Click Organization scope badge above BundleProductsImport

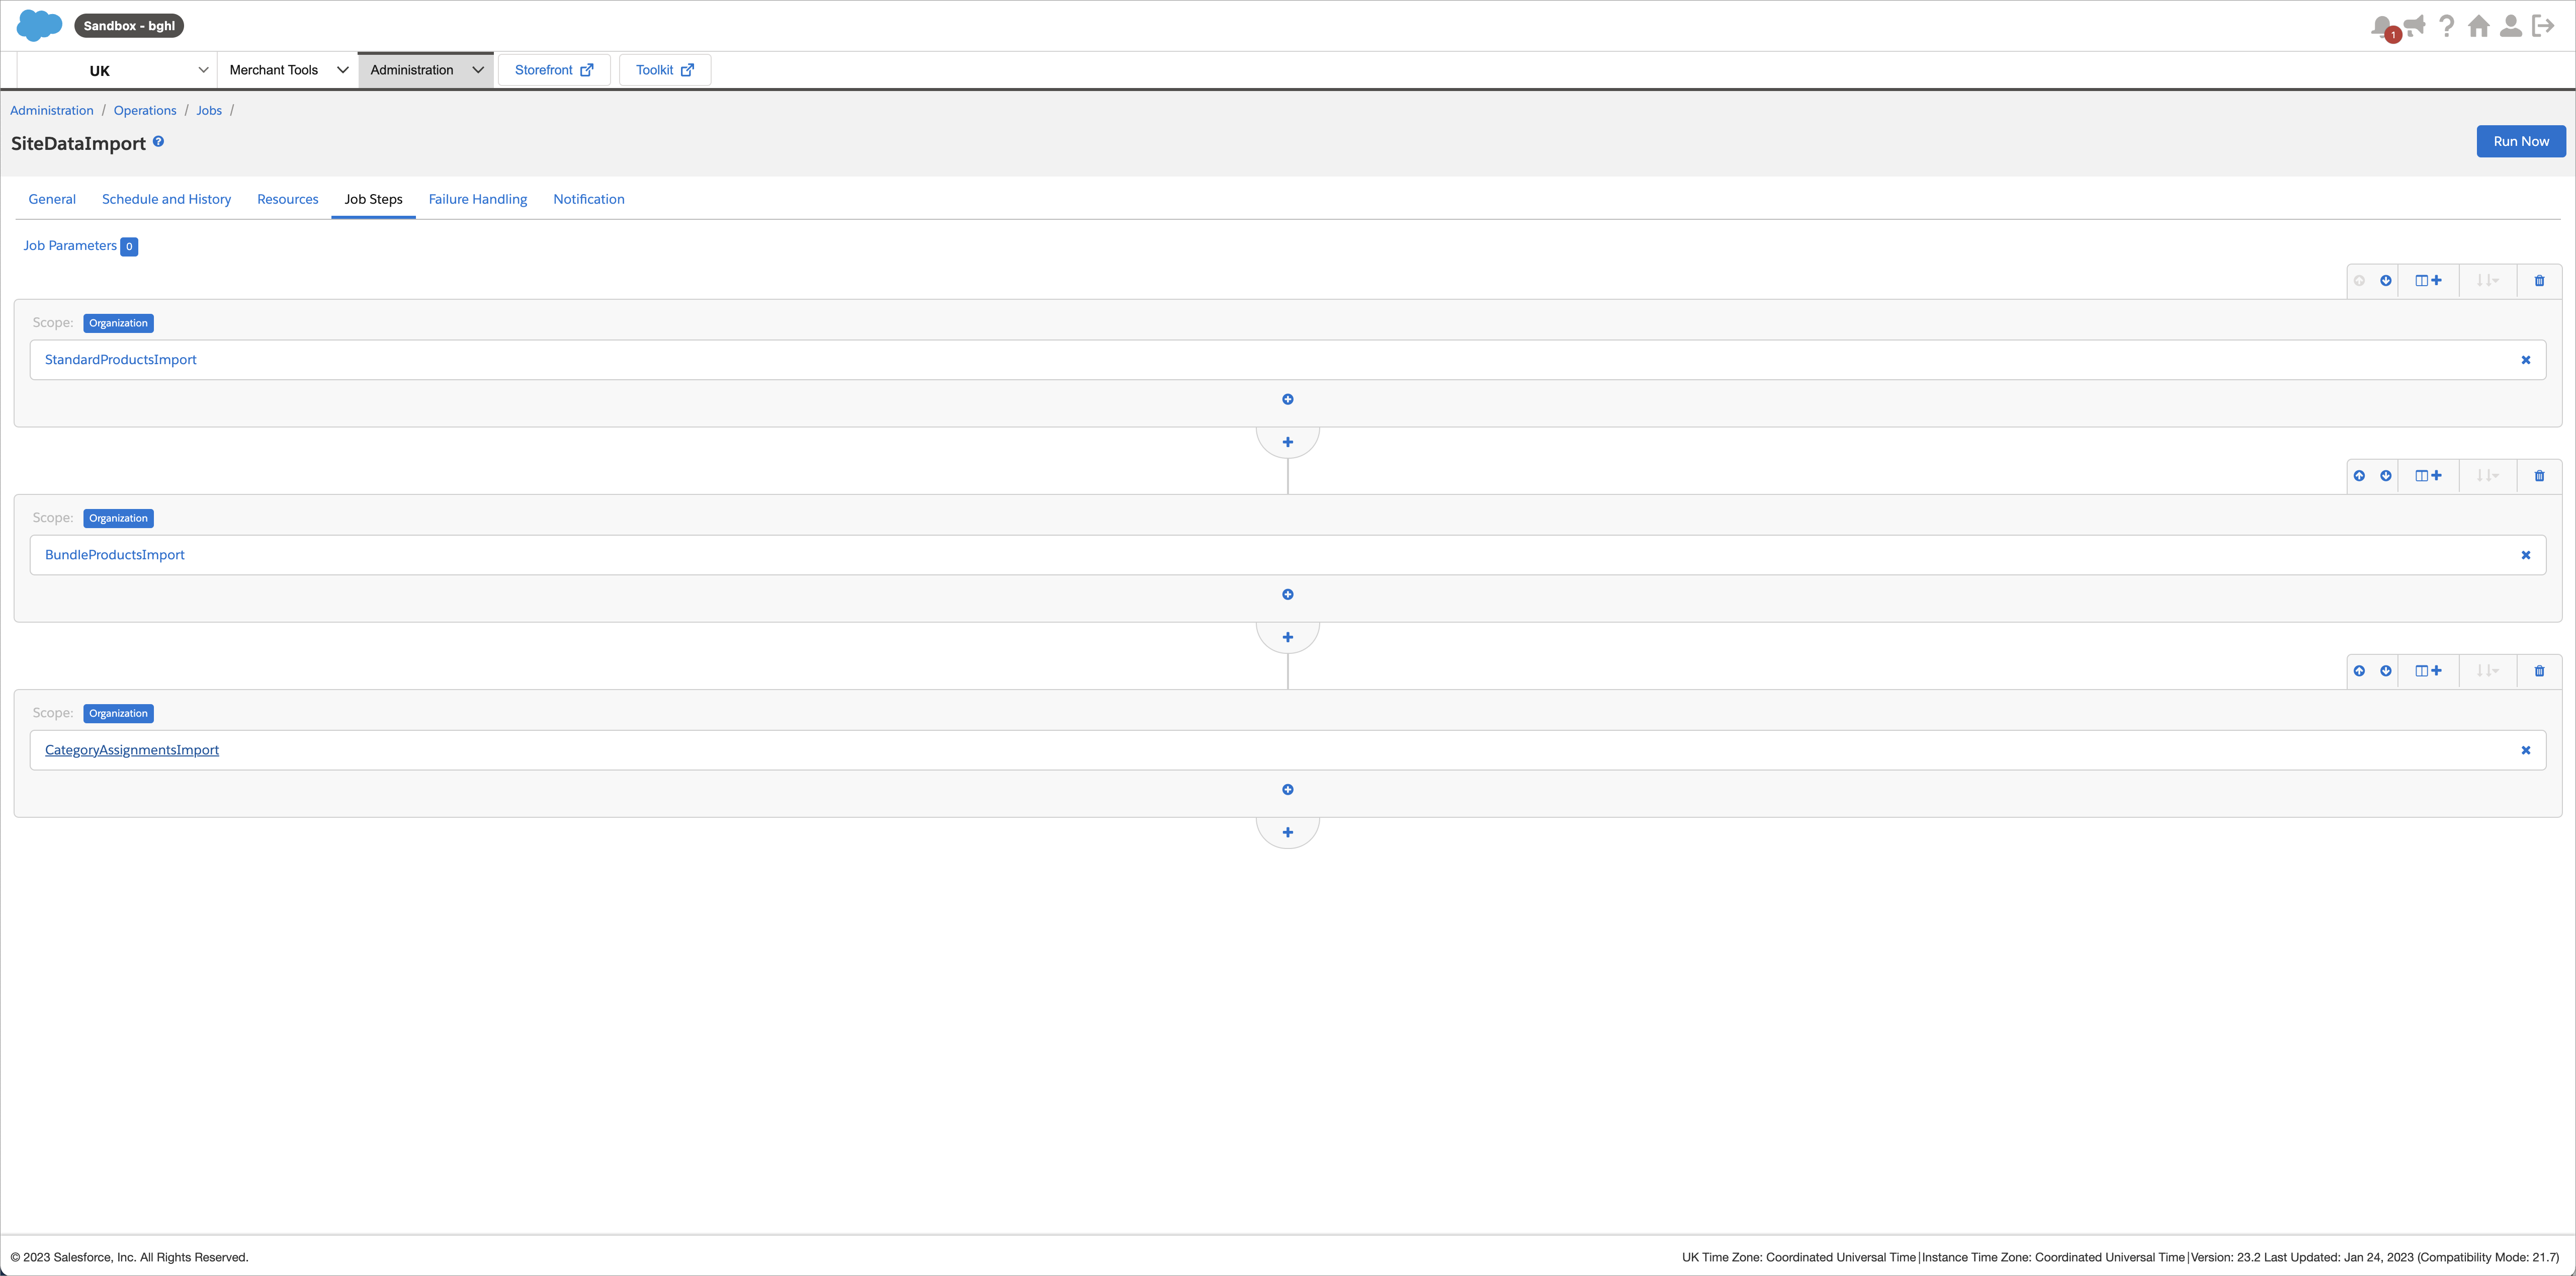pyautogui.click(x=118, y=518)
